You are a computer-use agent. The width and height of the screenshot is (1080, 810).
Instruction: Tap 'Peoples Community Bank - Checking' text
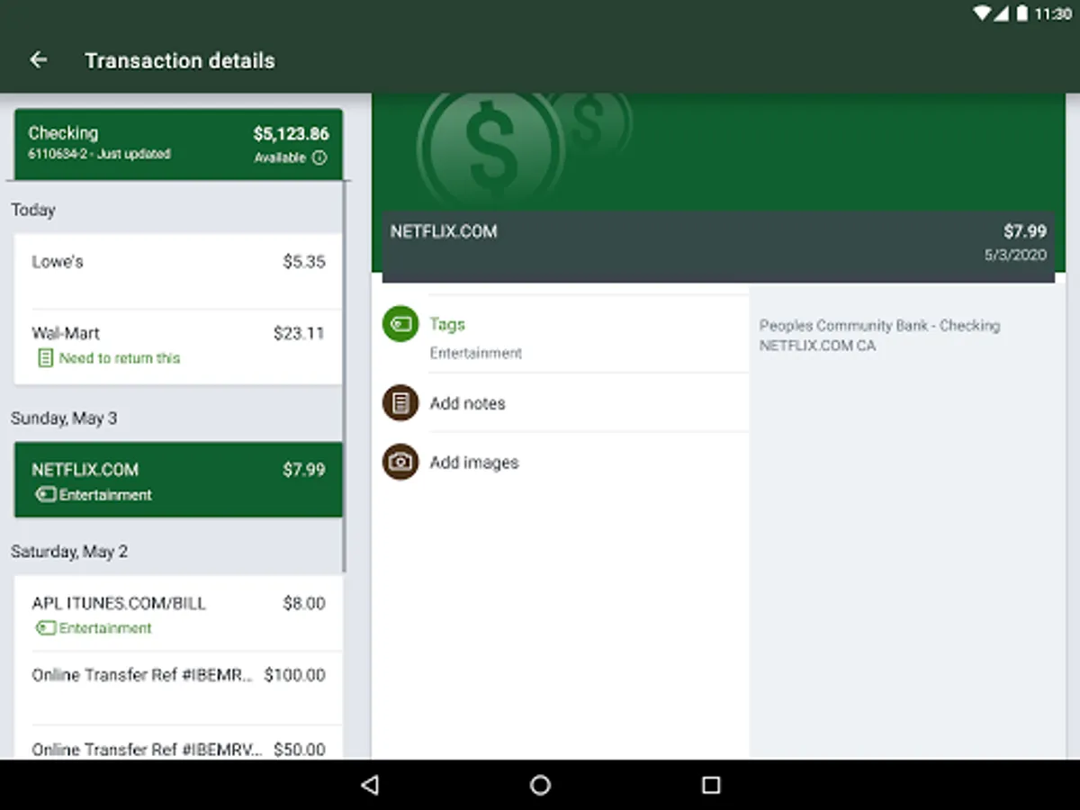[x=879, y=326]
